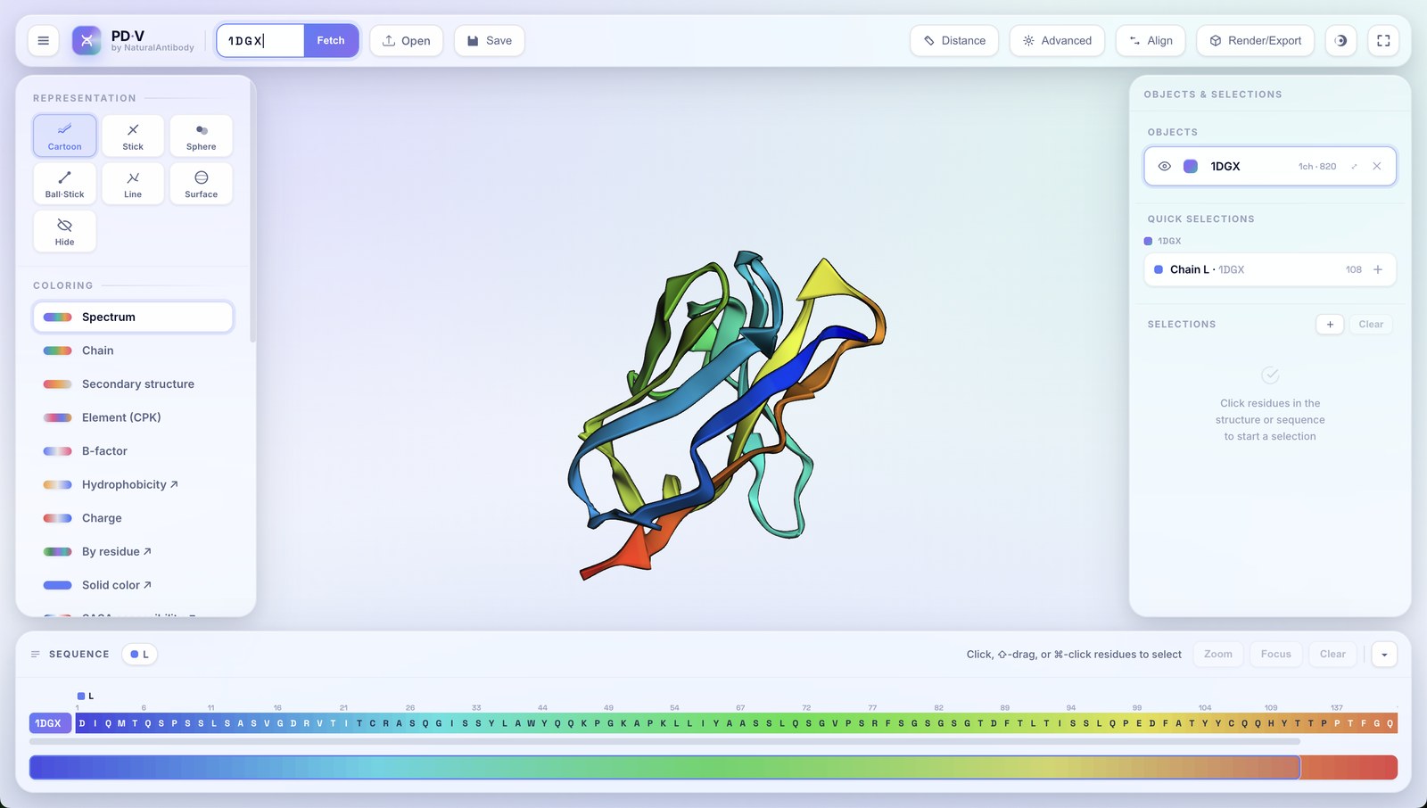Open the Render/Export tool

pos(1256,41)
